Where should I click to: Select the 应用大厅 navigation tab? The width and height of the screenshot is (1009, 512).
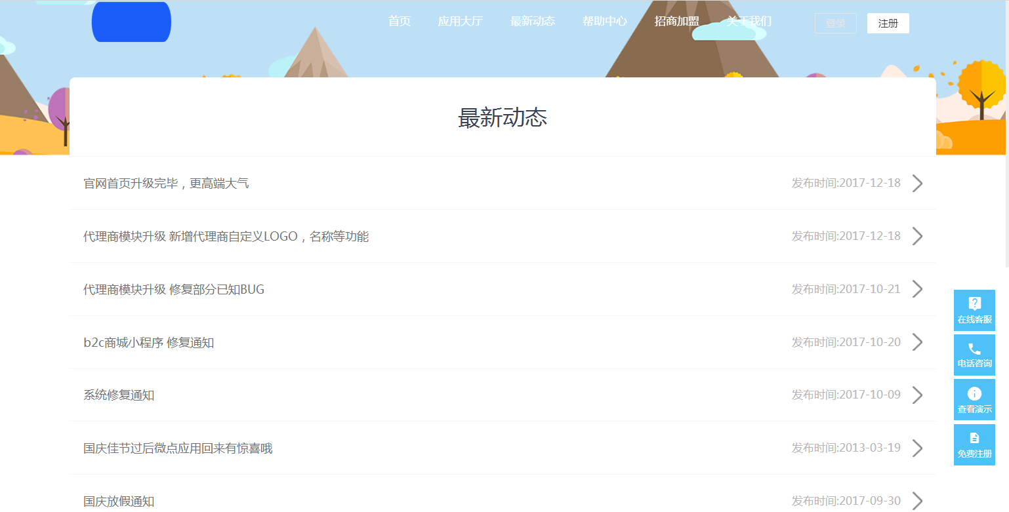(461, 21)
